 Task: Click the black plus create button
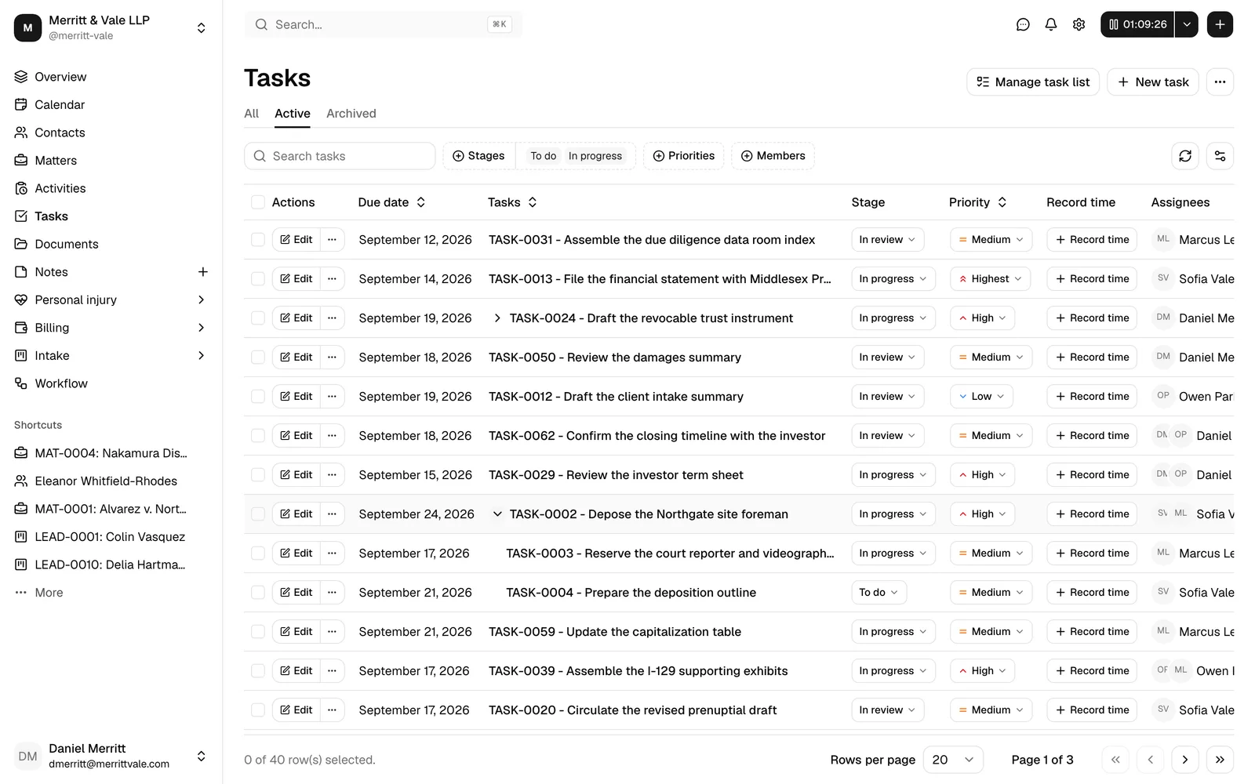(1220, 24)
